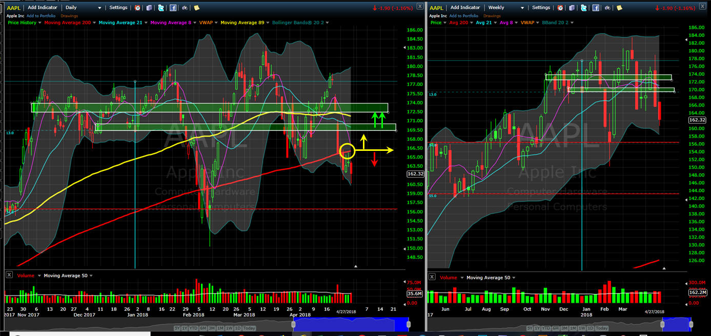Click the alarm clock alert icon in Weekly chart
Viewport: 711px width, 336px height.
[x=560, y=8]
